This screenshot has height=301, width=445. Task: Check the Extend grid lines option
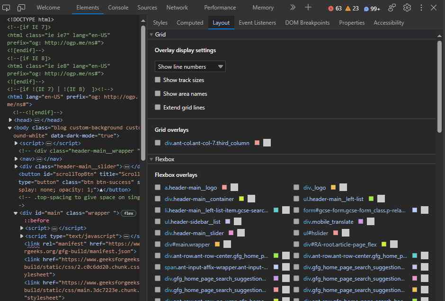coord(158,108)
